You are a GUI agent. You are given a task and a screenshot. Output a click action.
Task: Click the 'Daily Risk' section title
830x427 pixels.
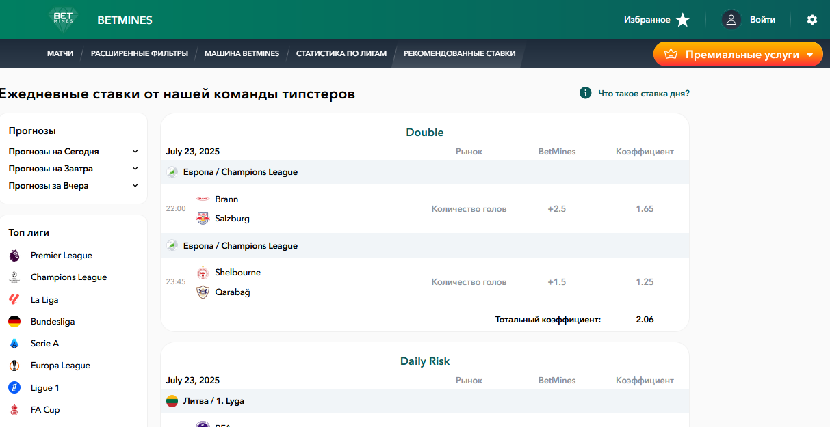[425, 361]
